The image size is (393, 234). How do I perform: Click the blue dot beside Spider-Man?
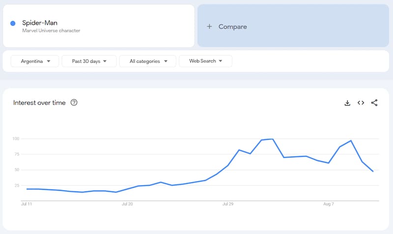pyautogui.click(x=13, y=23)
